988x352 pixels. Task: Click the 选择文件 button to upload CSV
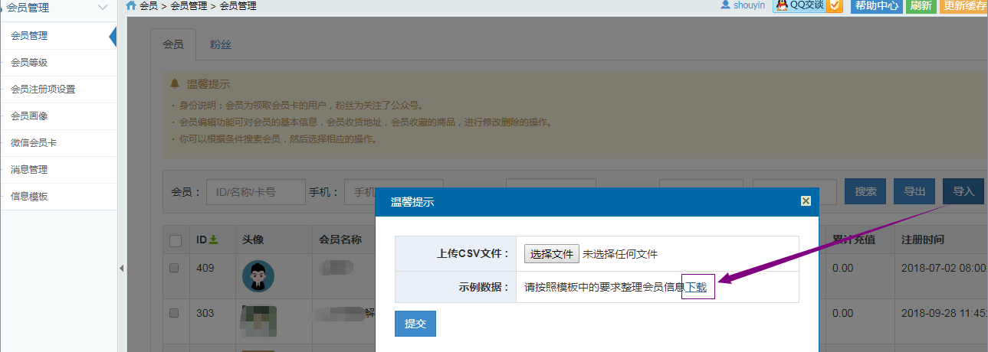point(552,254)
